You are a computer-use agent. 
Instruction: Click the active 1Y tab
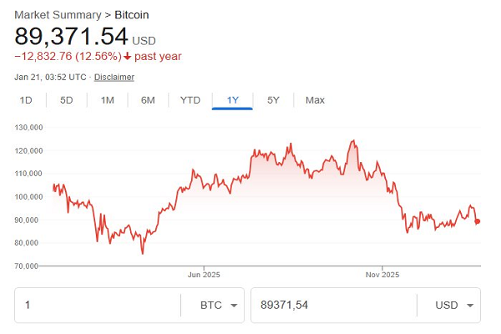point(232,100)
